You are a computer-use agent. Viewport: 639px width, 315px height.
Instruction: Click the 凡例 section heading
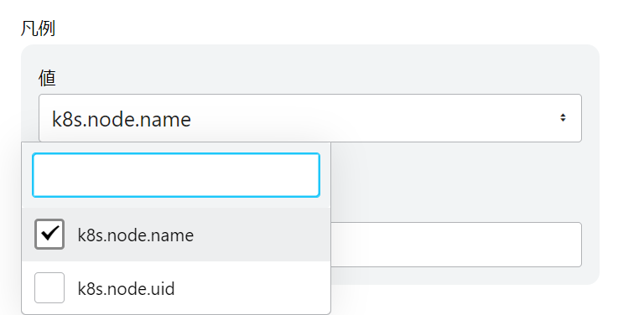click(x=38, y=28)
